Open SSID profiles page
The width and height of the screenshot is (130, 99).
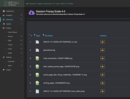click(10, 40)
